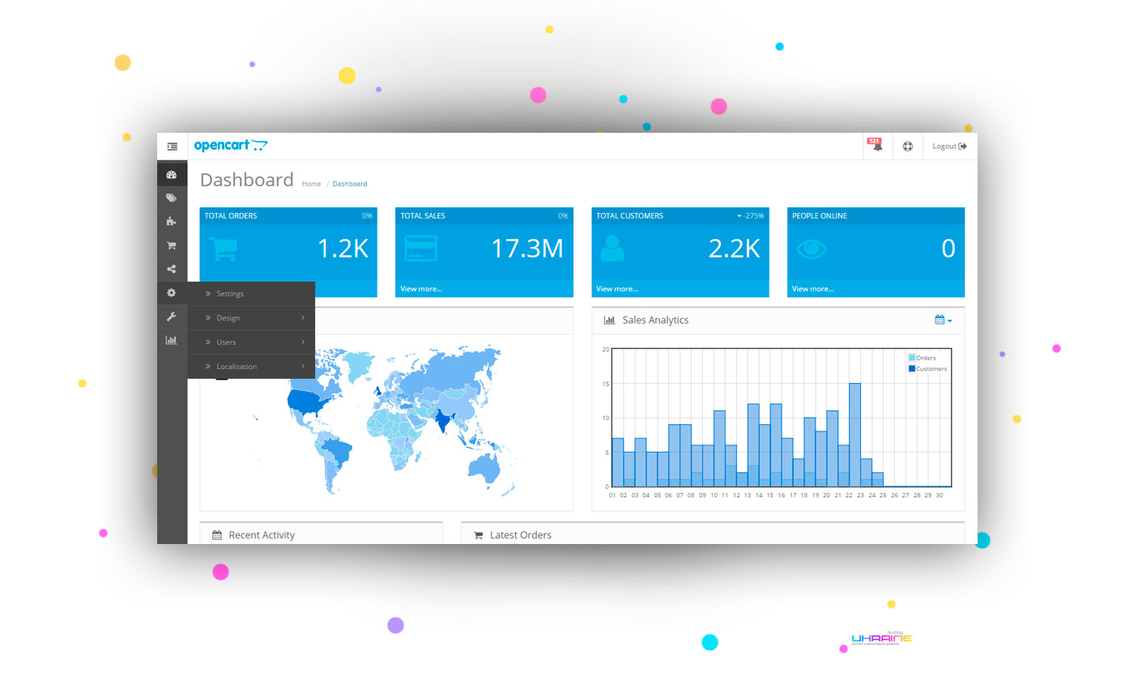Open the Extensions puzzle sidebar icon
Screen dimensions: 1134x676
click(x=171, y=221)
